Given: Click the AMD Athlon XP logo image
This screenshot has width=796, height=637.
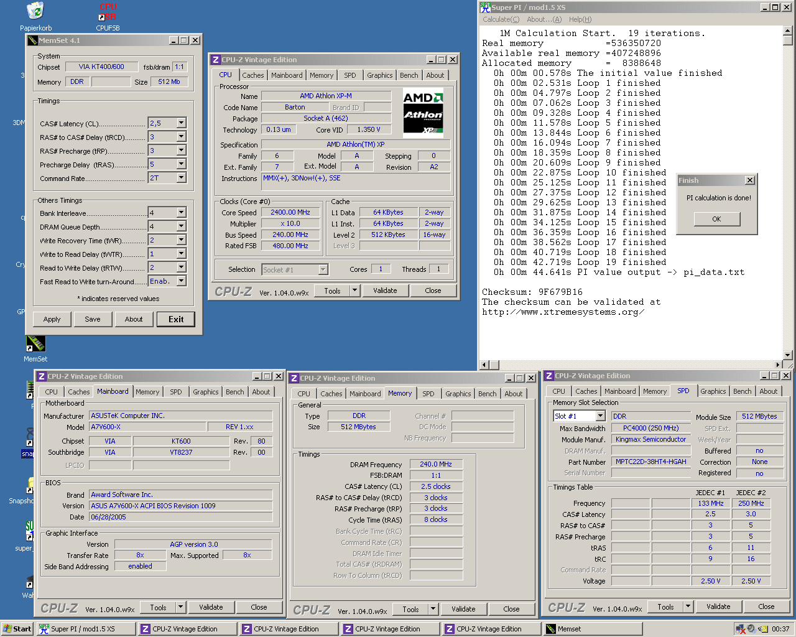Looking at the screenshot, I should (x=423, y=113).
